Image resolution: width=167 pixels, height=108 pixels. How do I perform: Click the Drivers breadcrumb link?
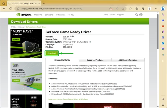point(21,27)
